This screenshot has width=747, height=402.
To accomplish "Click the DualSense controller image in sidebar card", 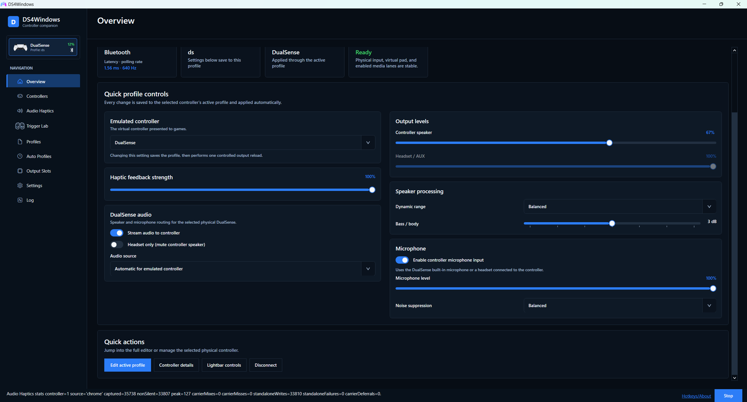I will (x=20, y=47).
